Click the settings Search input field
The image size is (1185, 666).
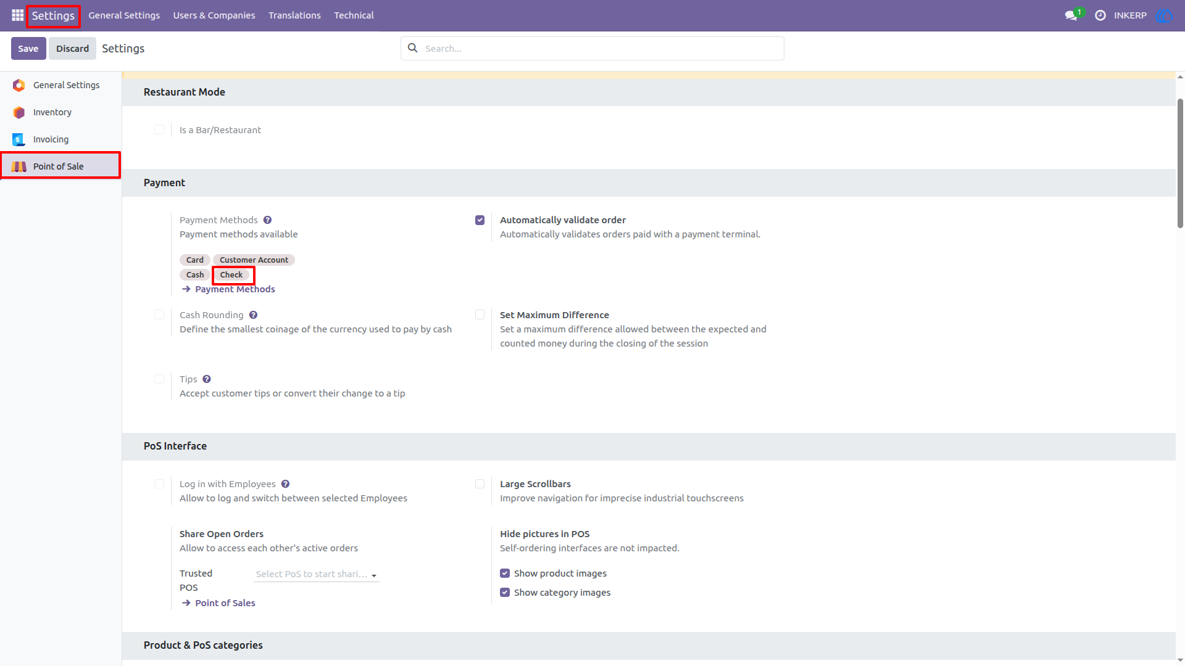(x=592, y=49)
